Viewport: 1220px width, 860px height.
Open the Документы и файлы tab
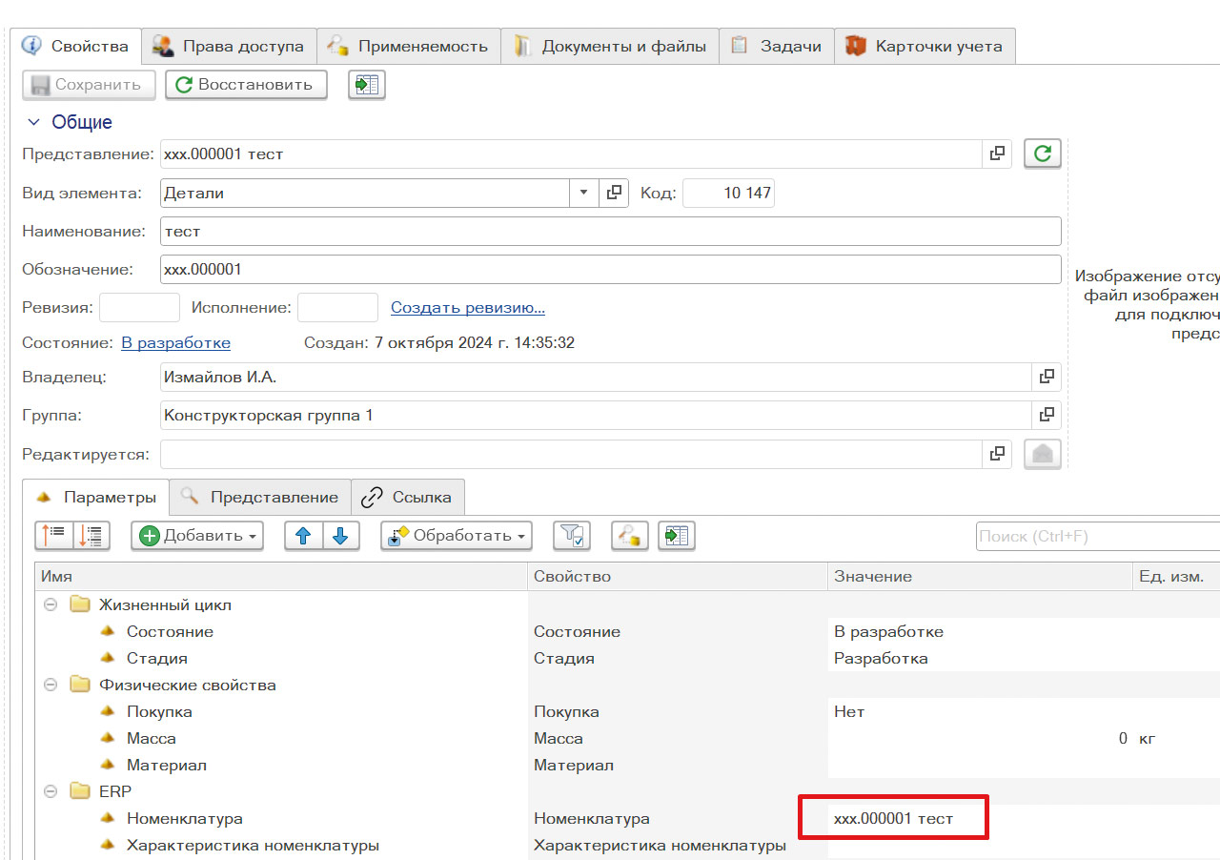610,46
